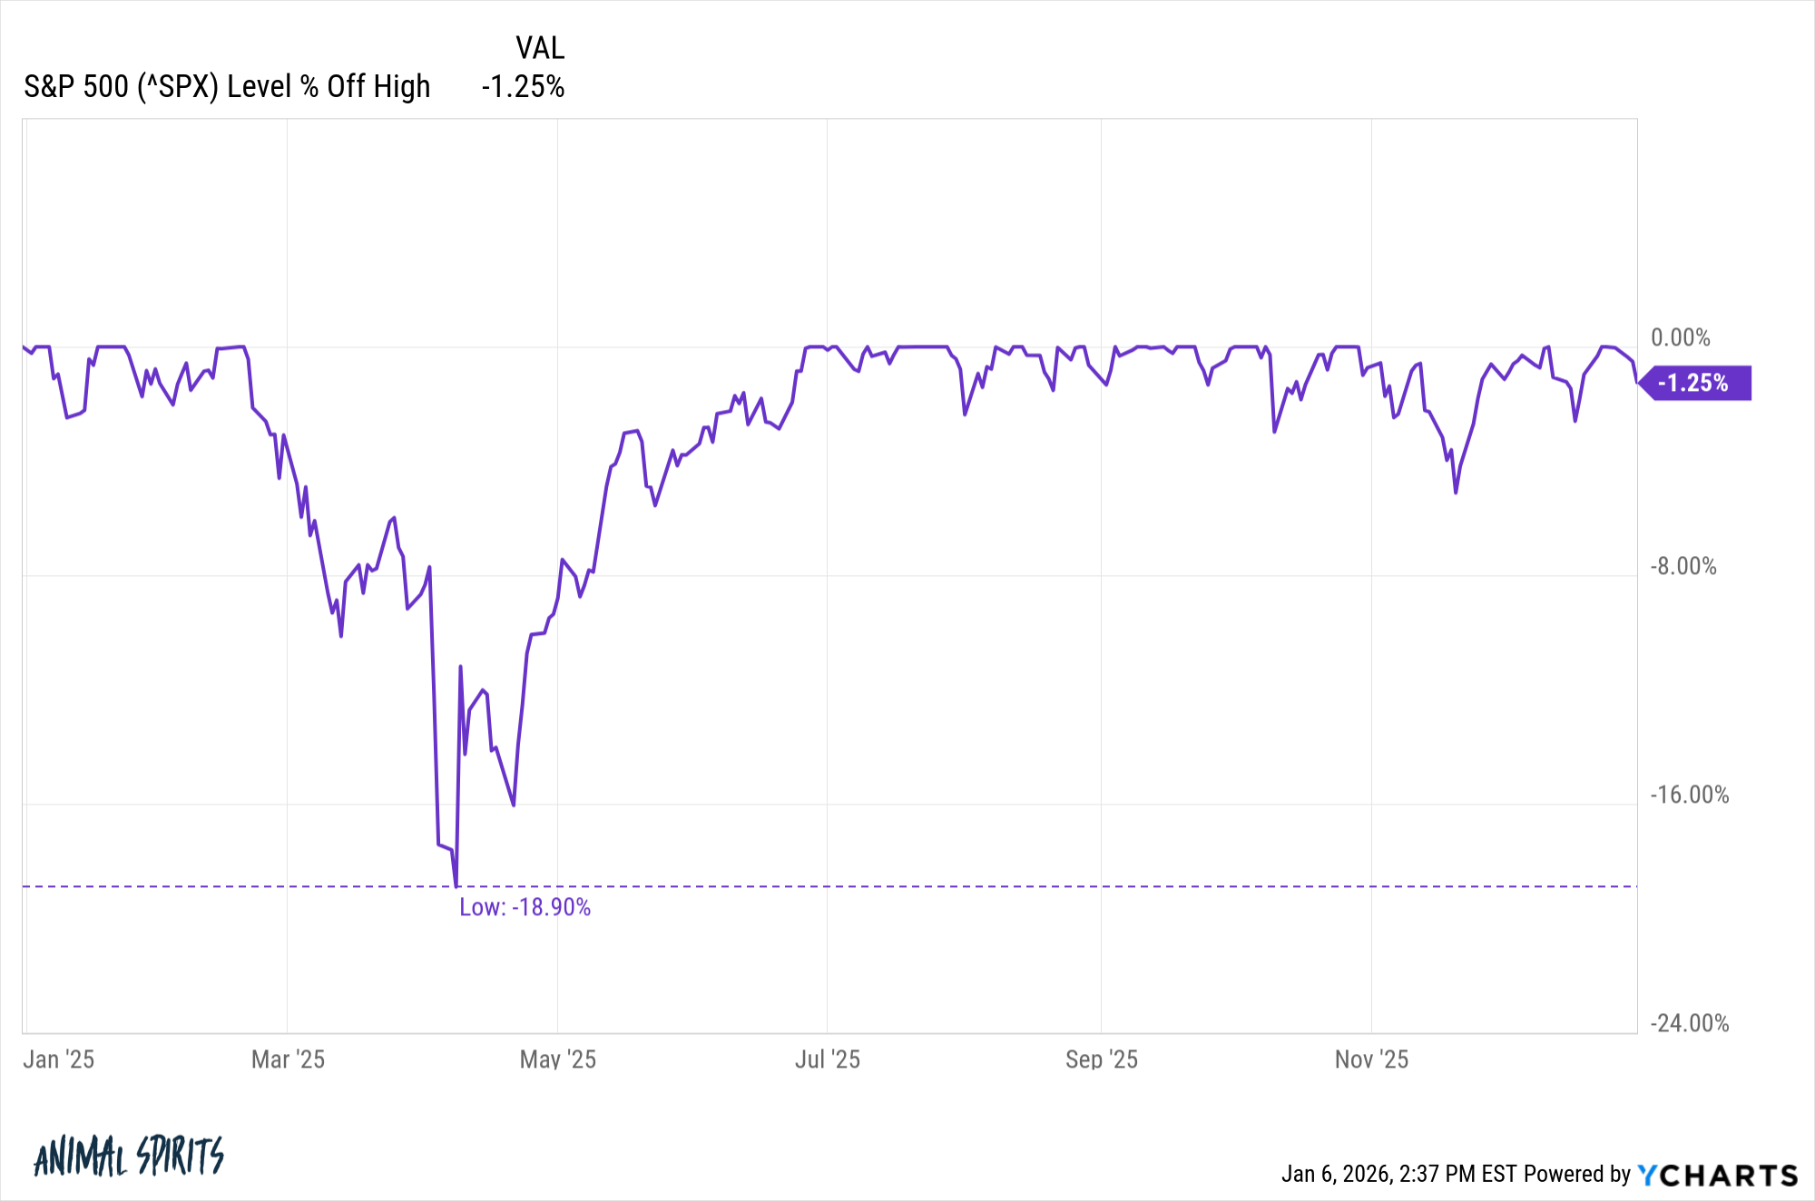Click the Nov '25 x-axis label
This screenshot has width=1815, height=1201.
[1371, 1059]
